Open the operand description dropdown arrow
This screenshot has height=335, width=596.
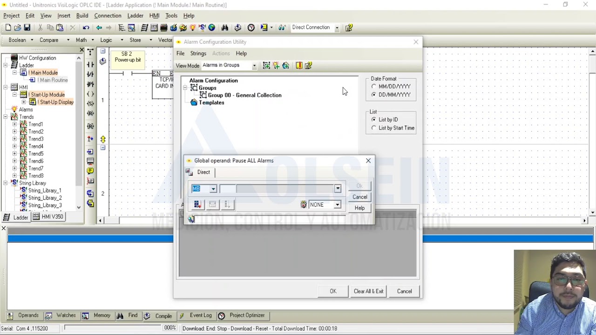(x=338, y=189)
